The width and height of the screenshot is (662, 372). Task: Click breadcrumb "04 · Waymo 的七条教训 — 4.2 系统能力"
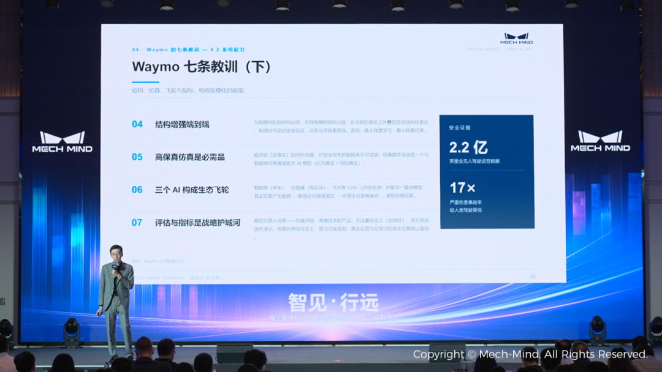[188, 50]
